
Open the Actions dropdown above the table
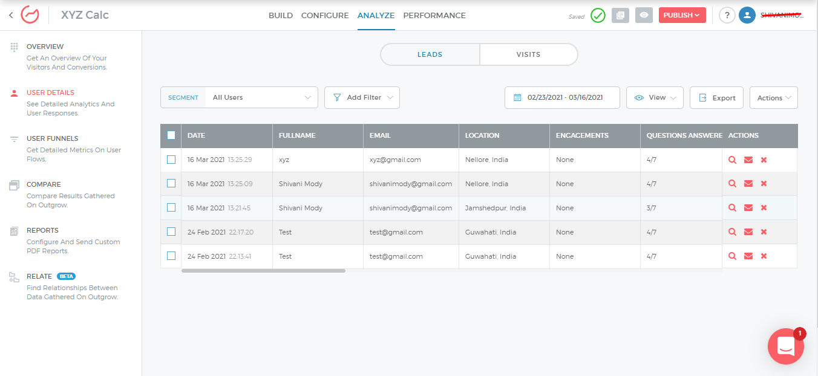click(773, 97)
